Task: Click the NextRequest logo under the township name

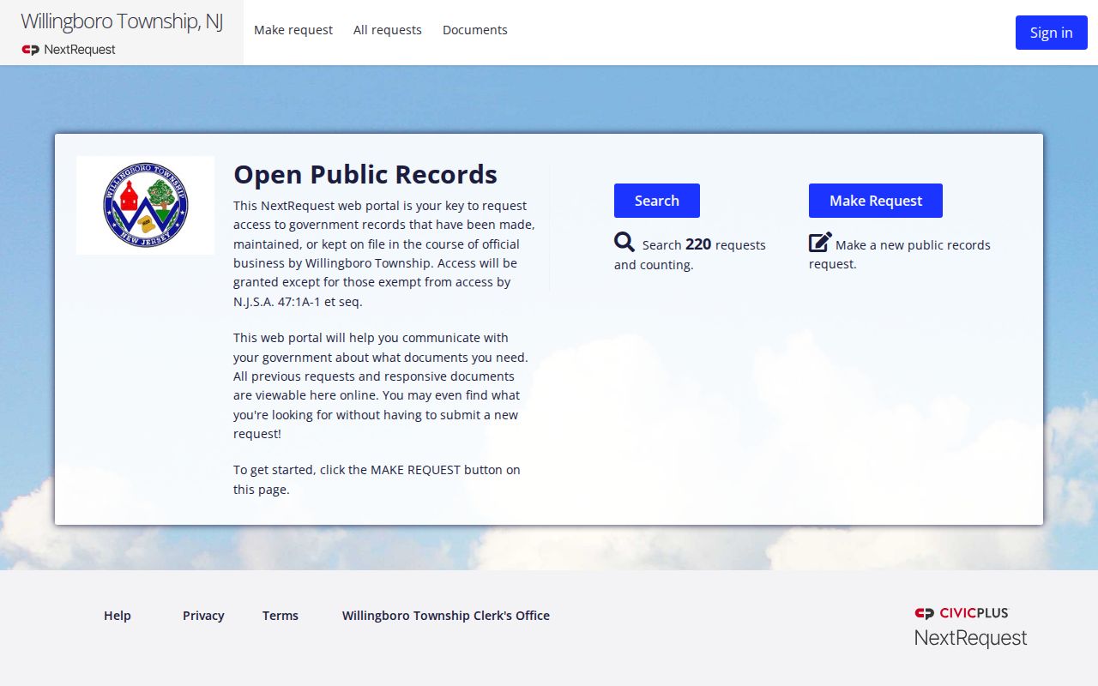Action: click(69, 50)
